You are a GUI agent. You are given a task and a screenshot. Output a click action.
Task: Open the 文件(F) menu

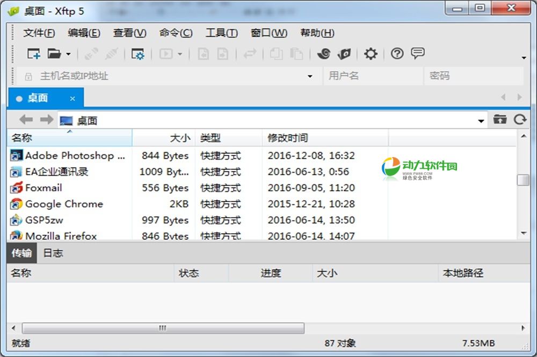click(x=38, y=33)
